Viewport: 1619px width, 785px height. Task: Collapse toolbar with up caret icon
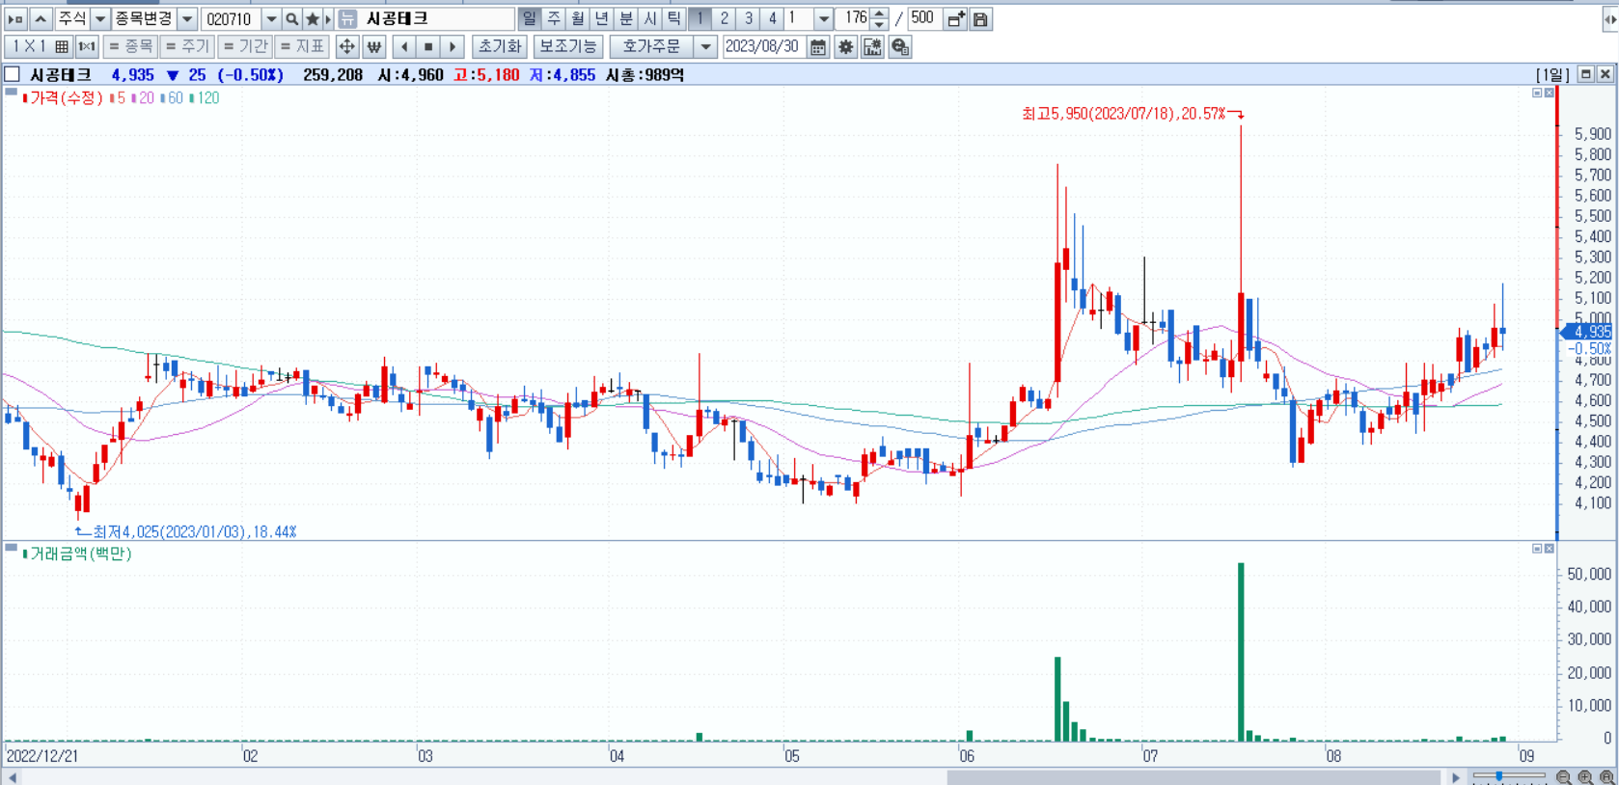41,19
